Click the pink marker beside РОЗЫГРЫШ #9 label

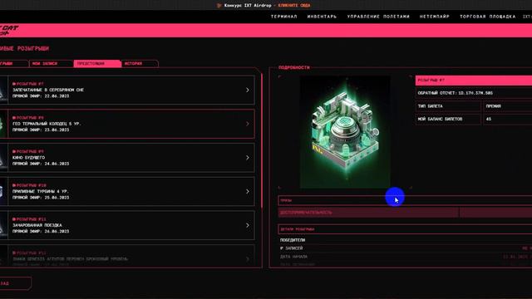(x=14, y=151)
